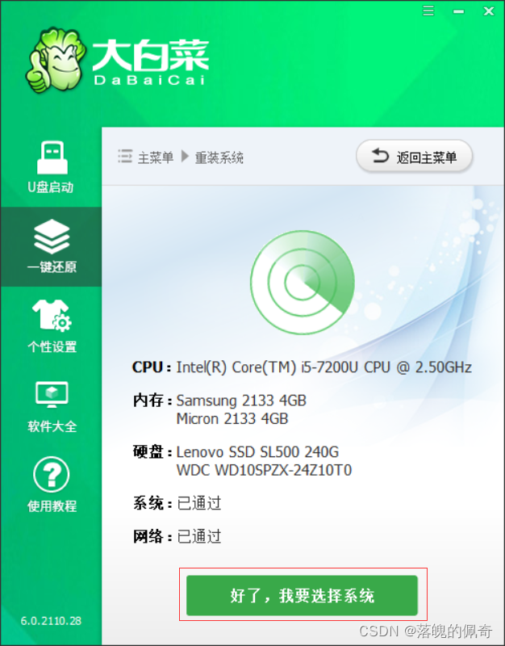Viewport: 505px width, 646px height.
Task: Close the DaBaiCai window
Action: tap(489, 10)
